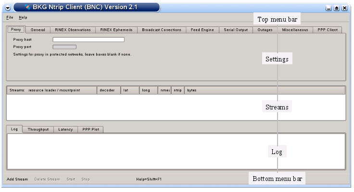Show the Miscellaneous settings tab
The height and width of the screenshot is (192, 354).
(295, 30)
